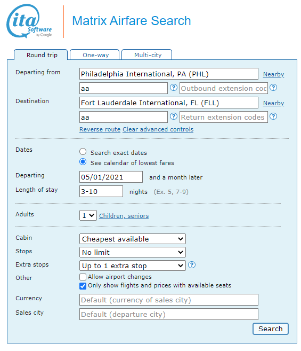301x351 pixels.
Task: Open help icon beside outbound routing codes
Action: click(x=174, y=88)
